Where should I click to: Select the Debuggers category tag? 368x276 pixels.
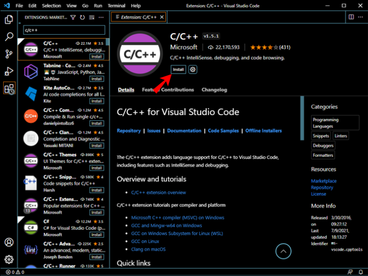323,145
